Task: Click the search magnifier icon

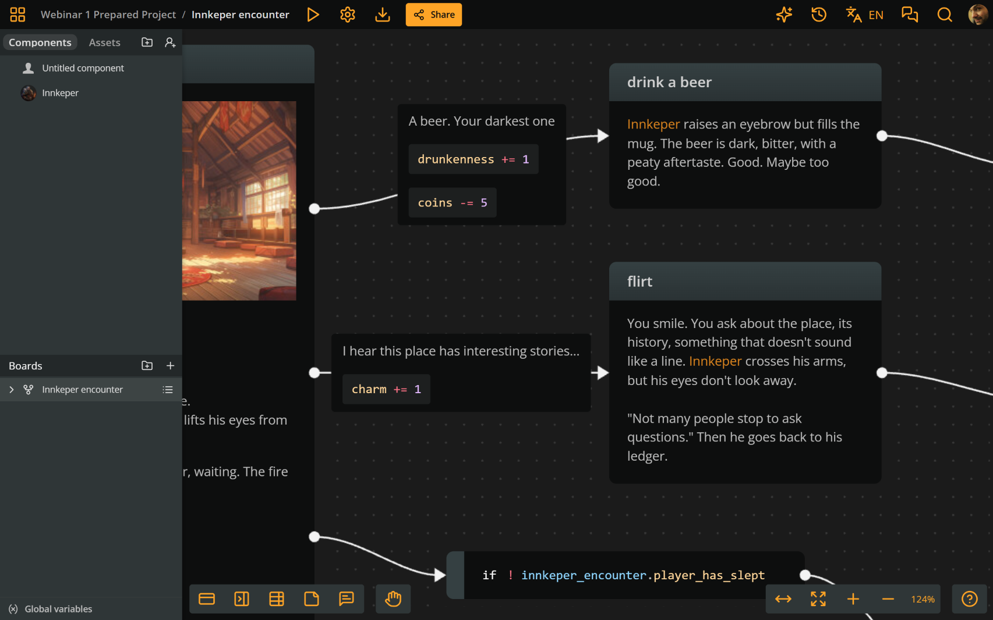Action: point(945,15)
